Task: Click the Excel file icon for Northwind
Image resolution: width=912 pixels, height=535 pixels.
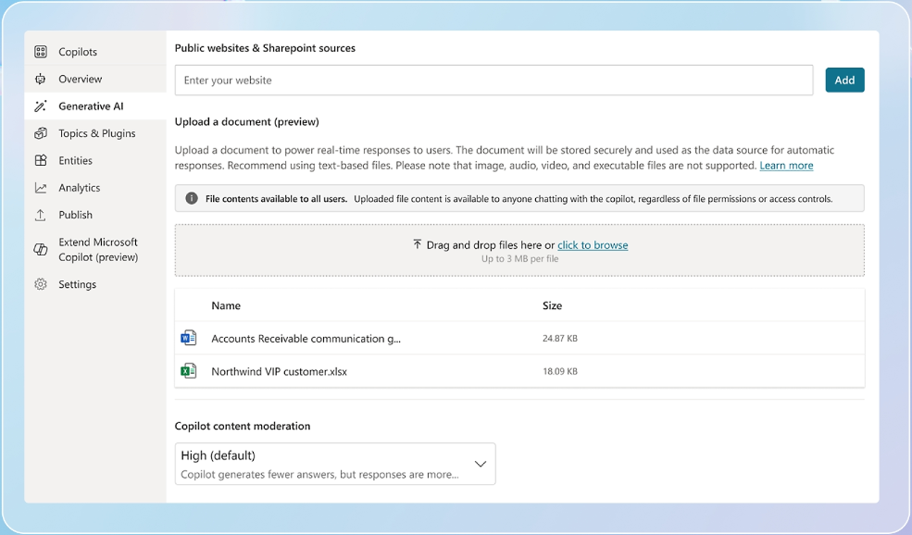Action: (x=189, y=371)
